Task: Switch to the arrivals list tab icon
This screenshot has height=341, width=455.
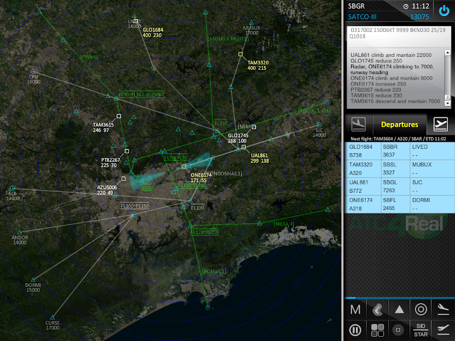Action: coord(359,124)
